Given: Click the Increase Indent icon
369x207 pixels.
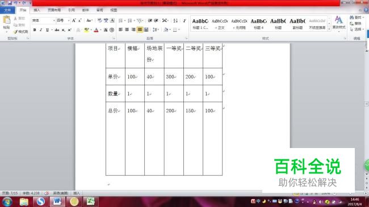Looking at the screenshot, I should pyautogui.click(x=156, y=20).
